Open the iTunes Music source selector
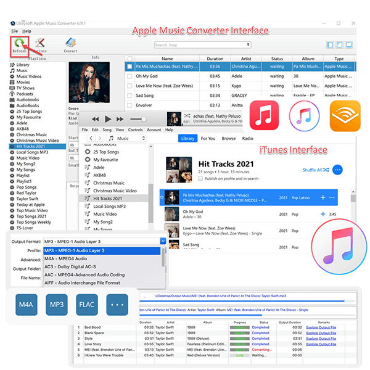Viewport: 370px width, 370px height. click(x=126, y=138)
